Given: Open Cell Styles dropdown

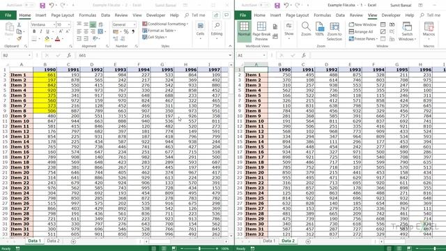Looking at the screenshot, I should pos(155,37).
